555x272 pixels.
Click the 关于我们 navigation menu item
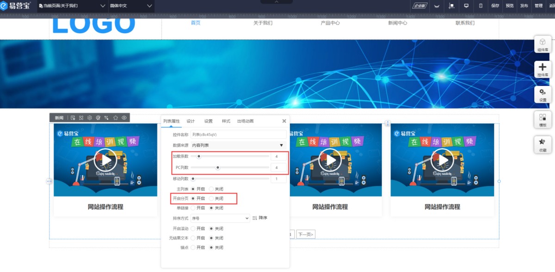(x=263, y=23)
